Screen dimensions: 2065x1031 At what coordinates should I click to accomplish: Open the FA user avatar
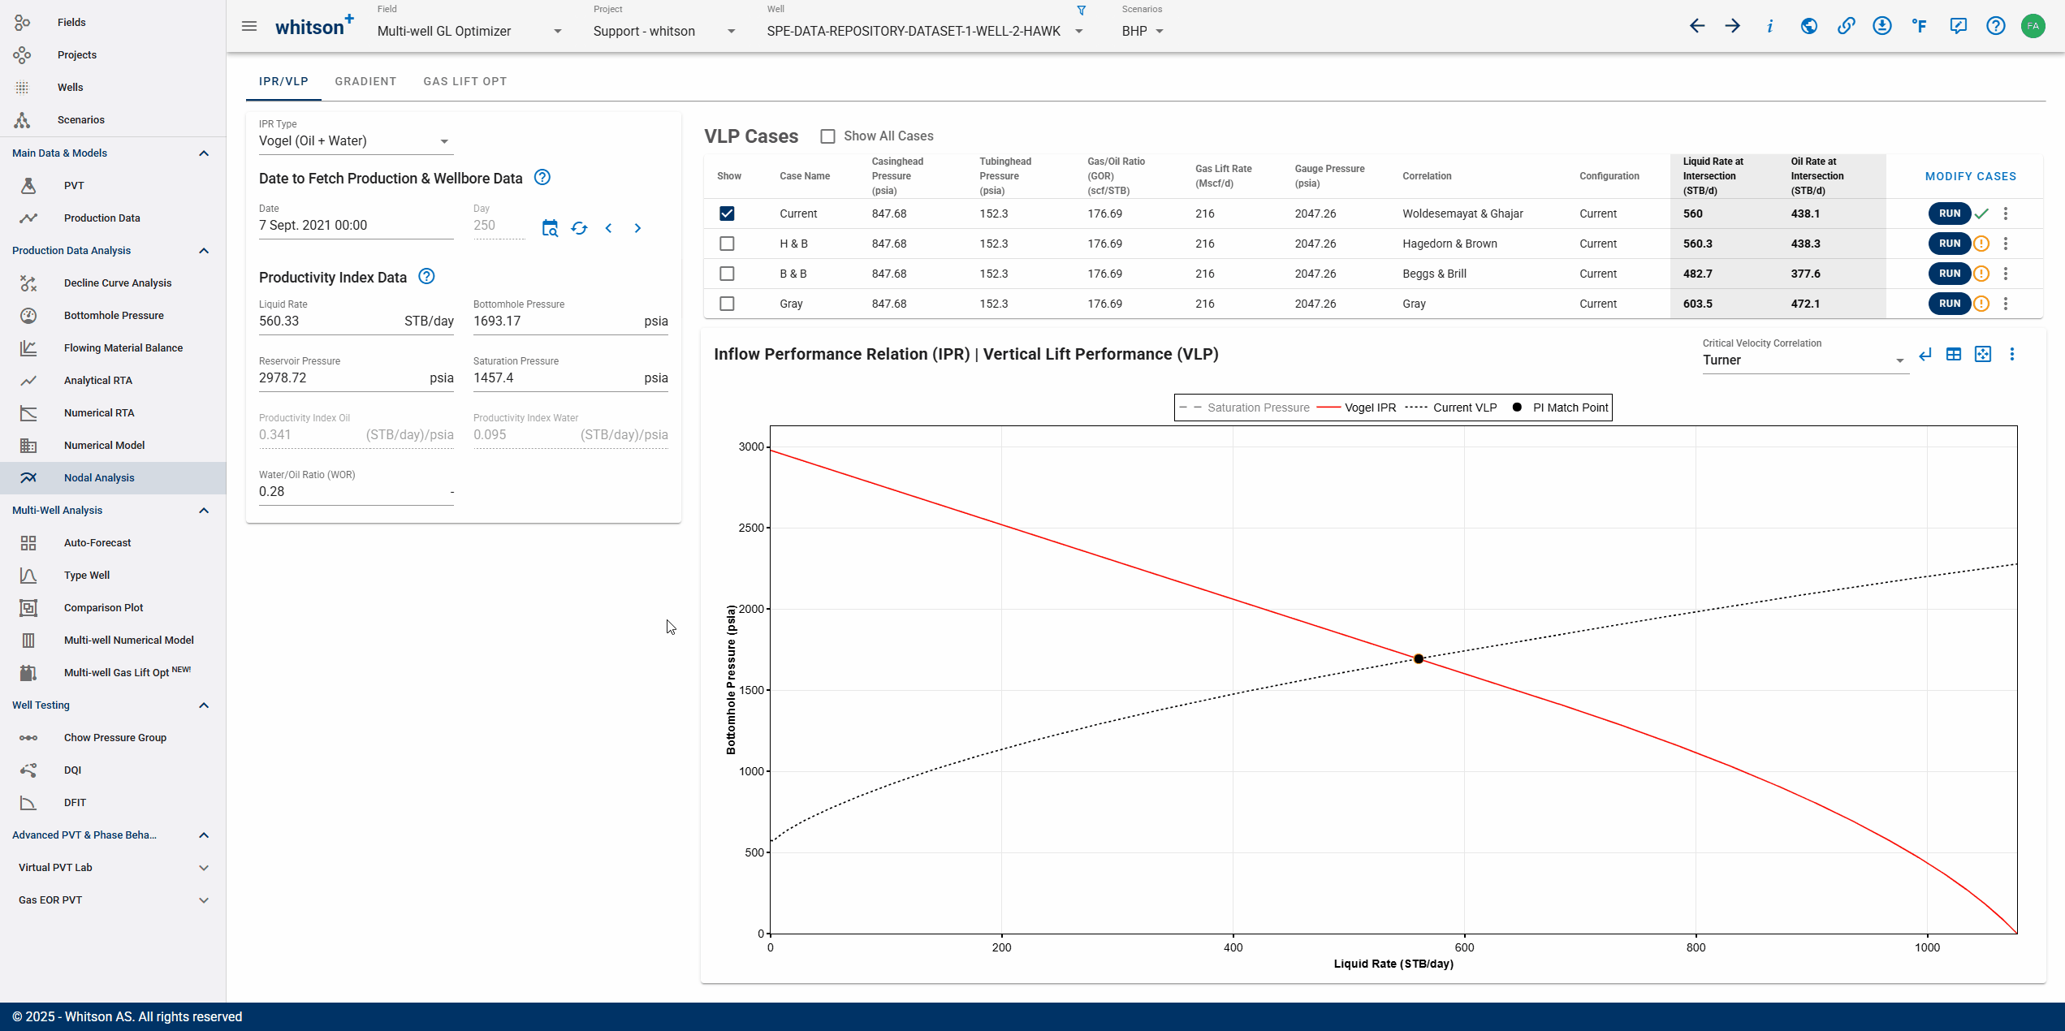coord(2033,26)
